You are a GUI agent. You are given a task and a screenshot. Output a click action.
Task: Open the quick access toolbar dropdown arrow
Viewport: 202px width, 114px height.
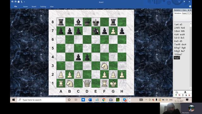(24, 2)
